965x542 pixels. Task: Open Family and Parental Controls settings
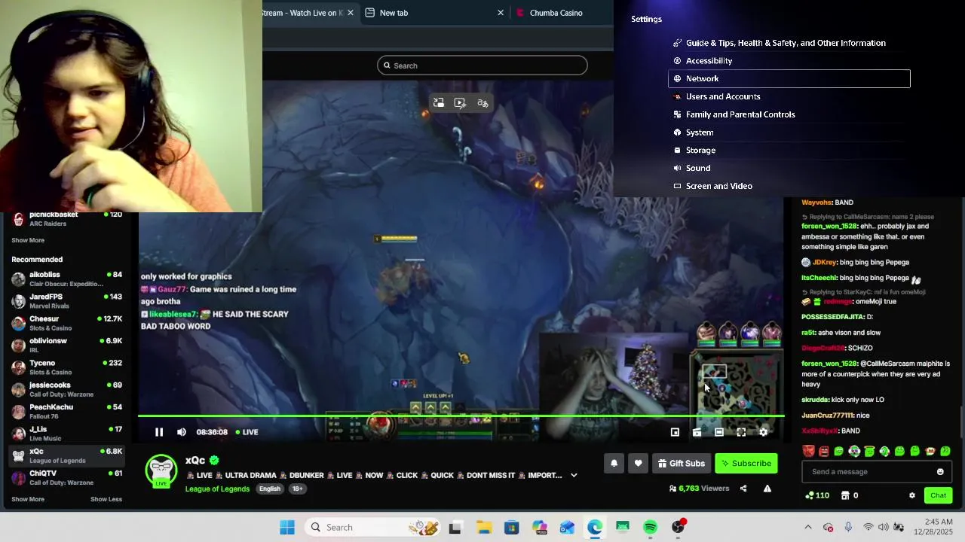[x=789, y=114]
